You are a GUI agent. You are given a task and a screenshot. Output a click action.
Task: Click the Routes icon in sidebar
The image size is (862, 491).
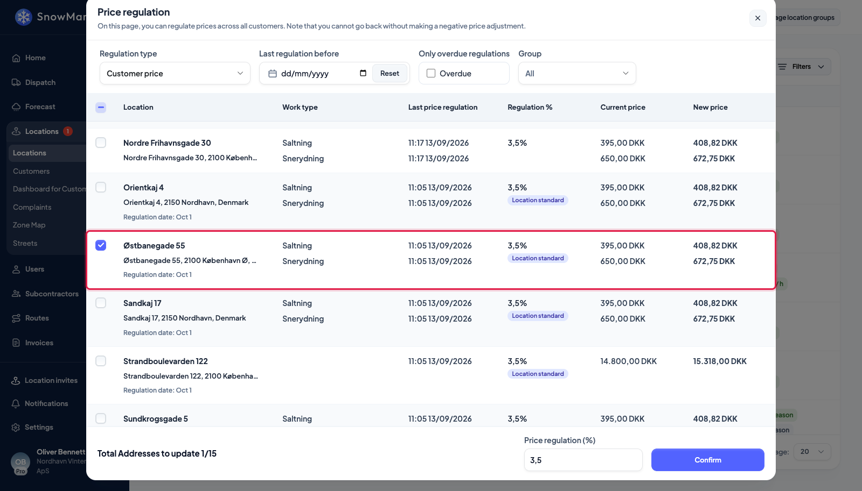(16, 318)
